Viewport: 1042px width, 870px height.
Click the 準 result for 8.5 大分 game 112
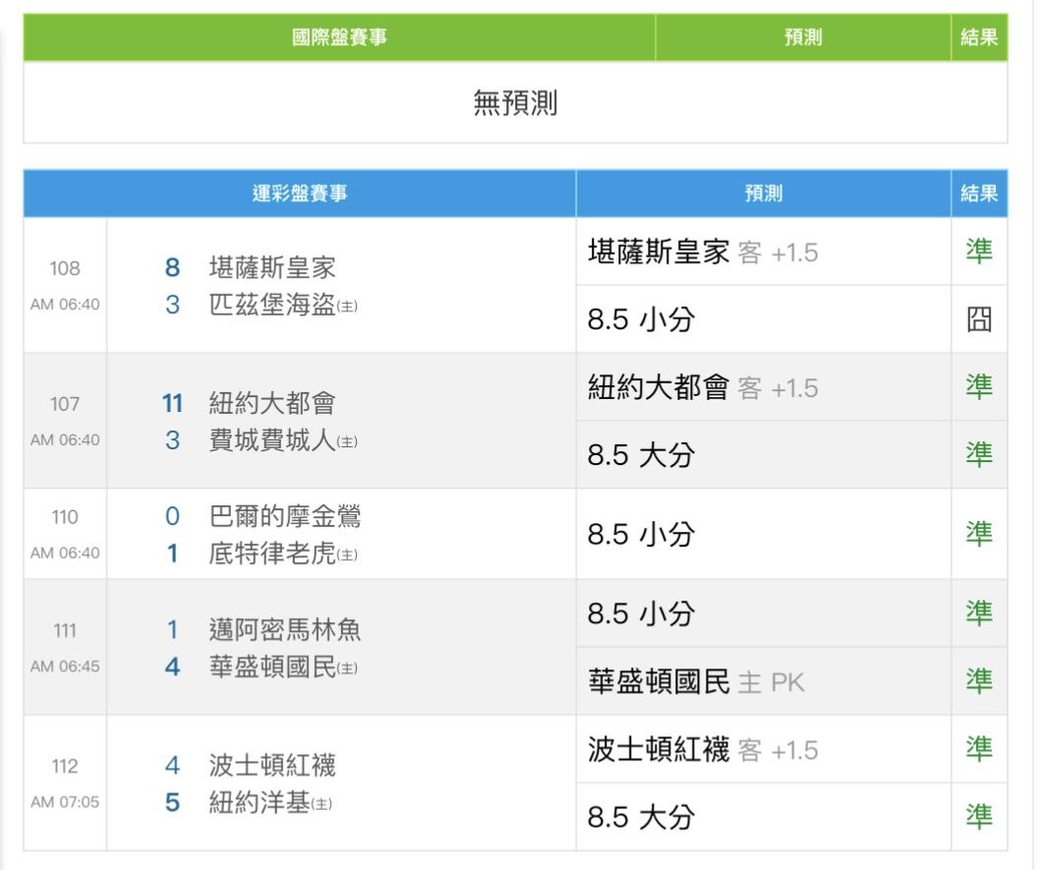tap(979, 817)
